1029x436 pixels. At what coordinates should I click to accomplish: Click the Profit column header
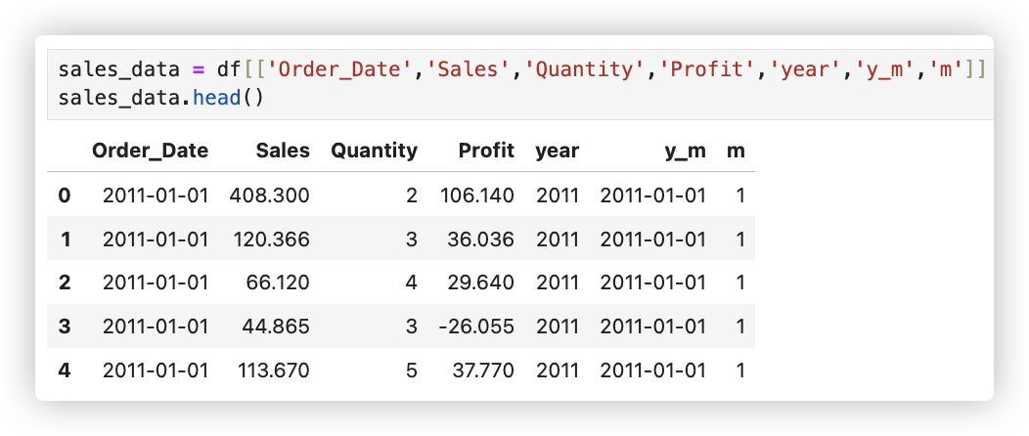click(486, 151)
